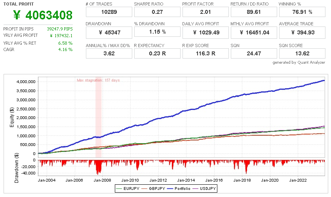The width and height of the screenshot is (331, 197).
Task: Click the GBPJPY legend entry
Action: (153, 188)
